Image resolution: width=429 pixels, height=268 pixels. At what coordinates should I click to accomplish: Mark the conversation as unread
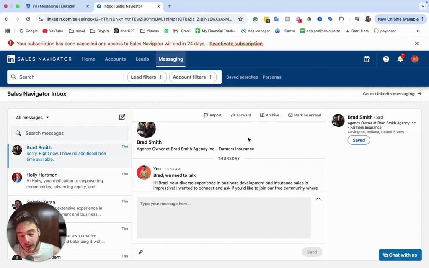(x=305, y=115)
